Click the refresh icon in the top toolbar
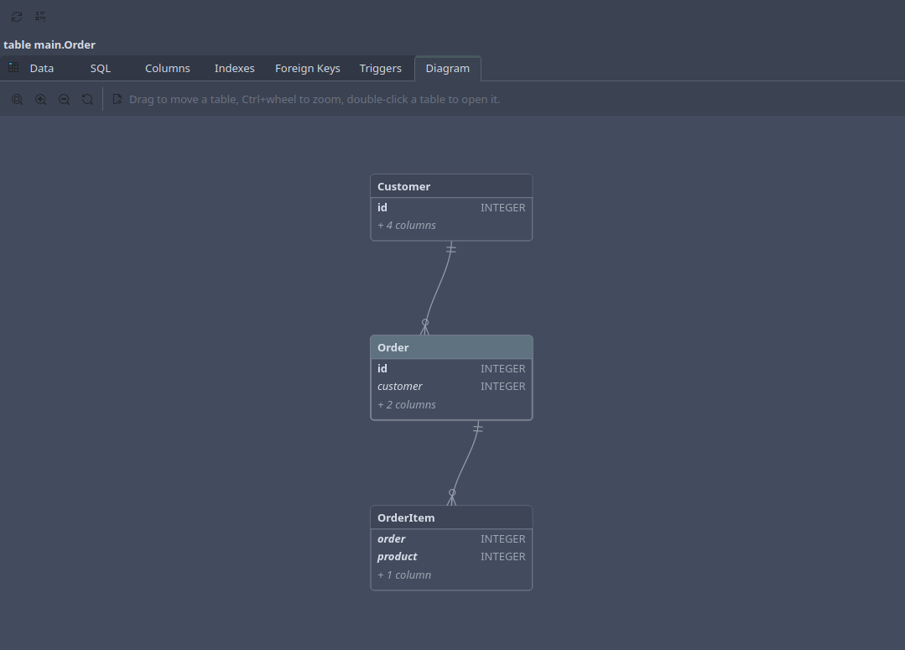Viewport: 905px width, 650px height. [x=17, y=17]
